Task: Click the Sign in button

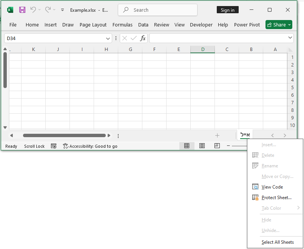Action: (227, 10)
